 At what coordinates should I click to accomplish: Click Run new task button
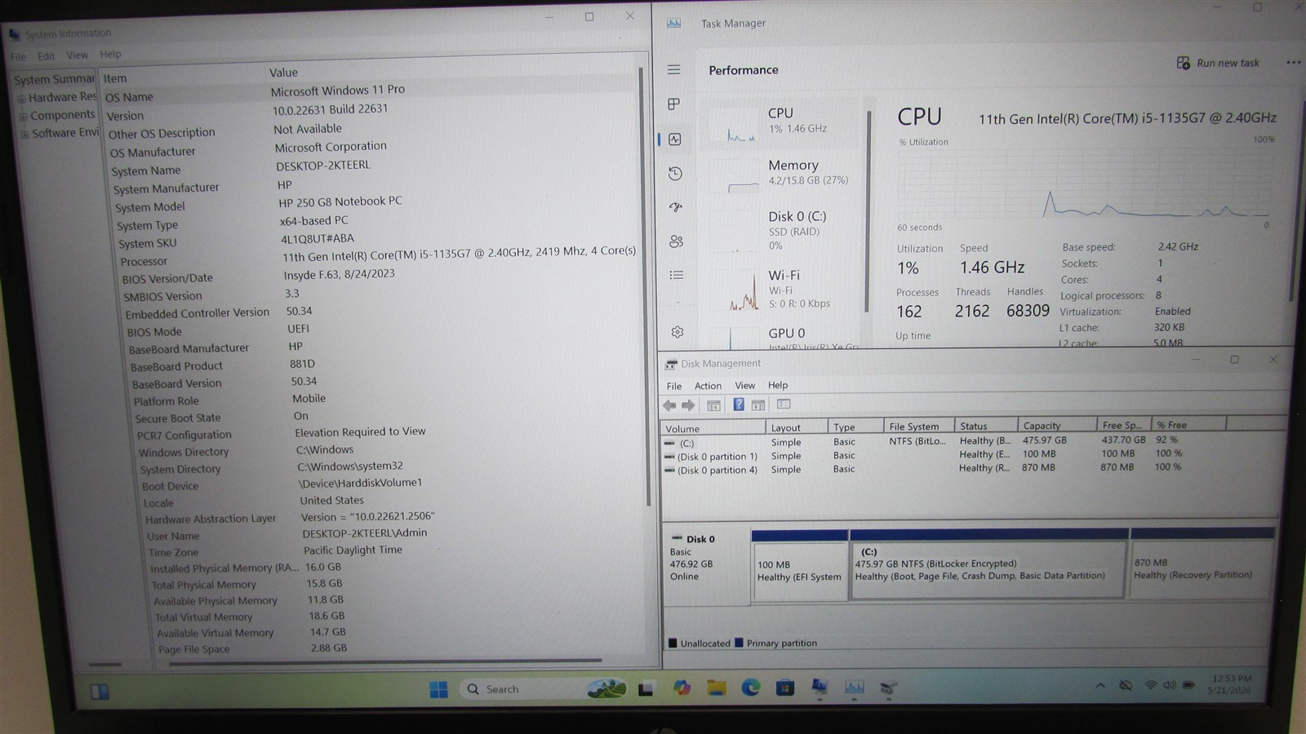(x=1218, y=63)
